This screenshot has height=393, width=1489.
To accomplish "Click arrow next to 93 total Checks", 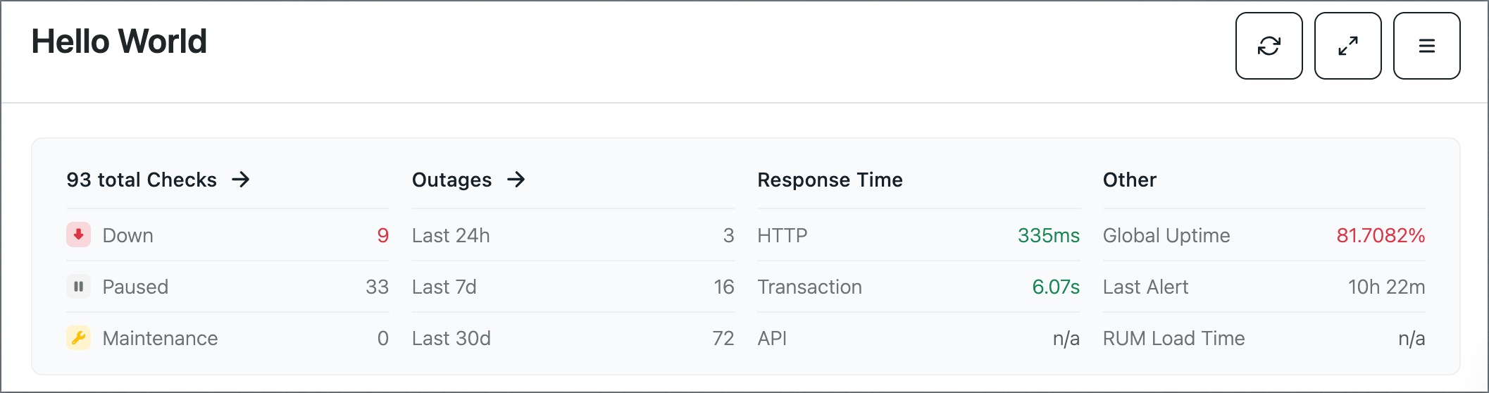I will pyautogui.click(x=241, y=180).
